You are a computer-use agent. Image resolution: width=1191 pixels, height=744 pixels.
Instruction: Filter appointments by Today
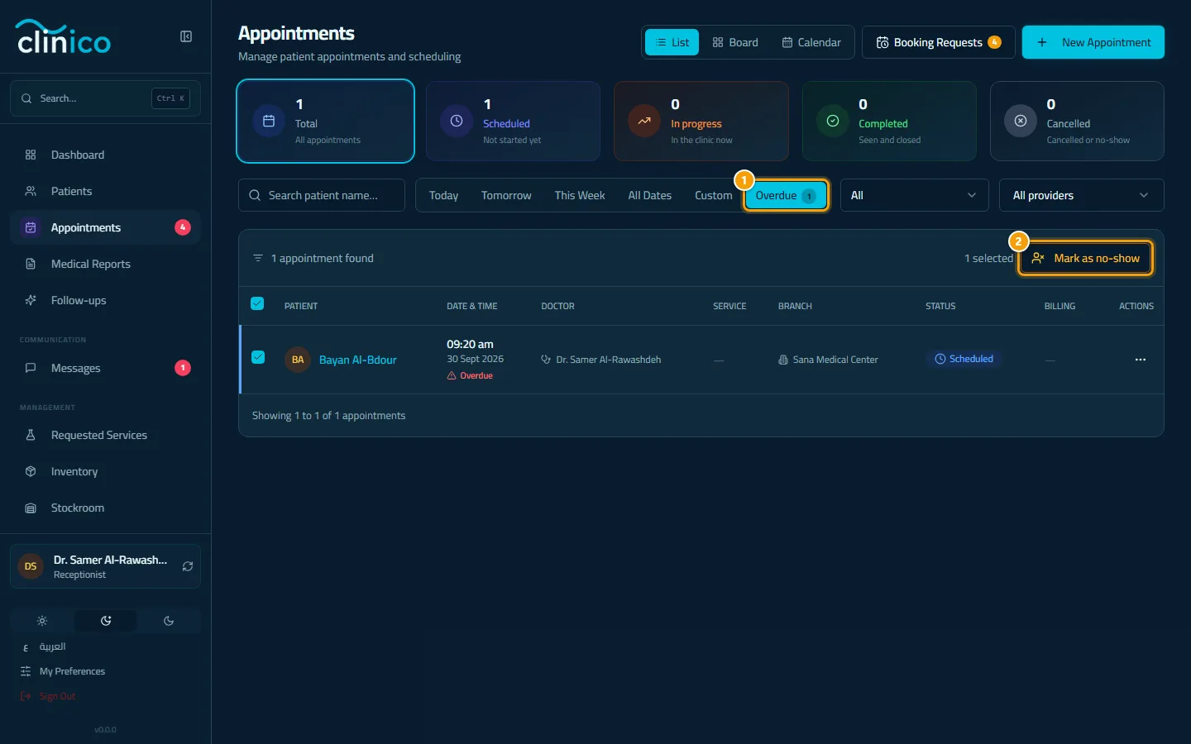tap(443, 195)
